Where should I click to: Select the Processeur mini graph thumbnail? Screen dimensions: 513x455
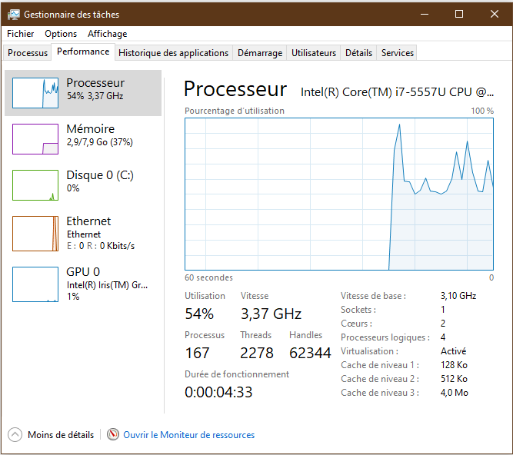point(35,93)
